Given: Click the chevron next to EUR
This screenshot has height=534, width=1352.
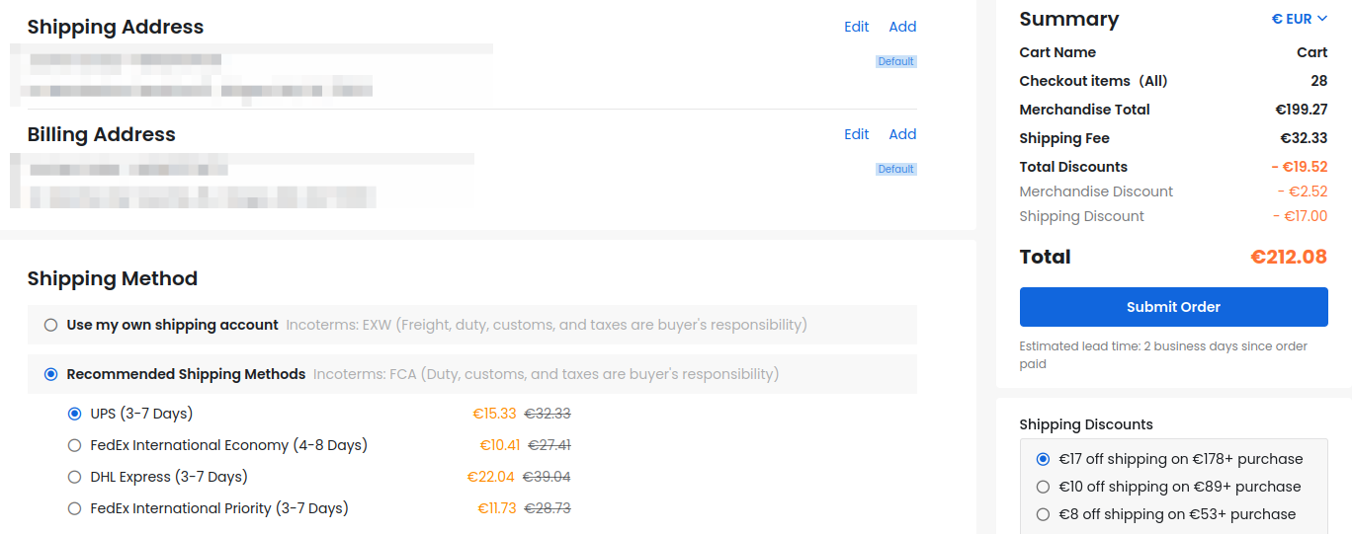Looking at the screenshot, I should (1322, 19).
